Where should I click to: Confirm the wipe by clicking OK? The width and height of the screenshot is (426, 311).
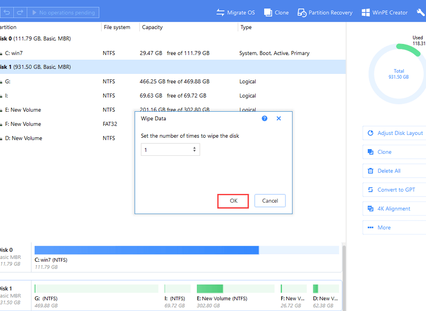coord(232,201)
